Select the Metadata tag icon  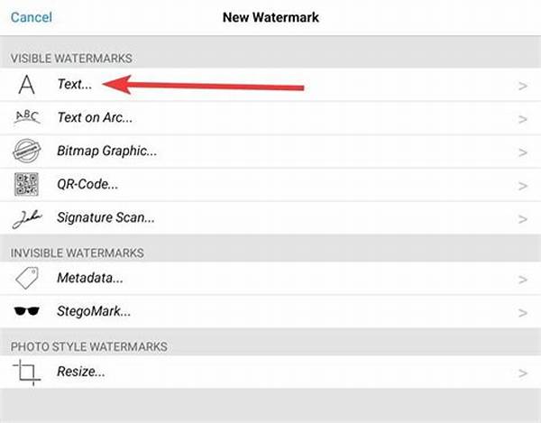[27, 279]
